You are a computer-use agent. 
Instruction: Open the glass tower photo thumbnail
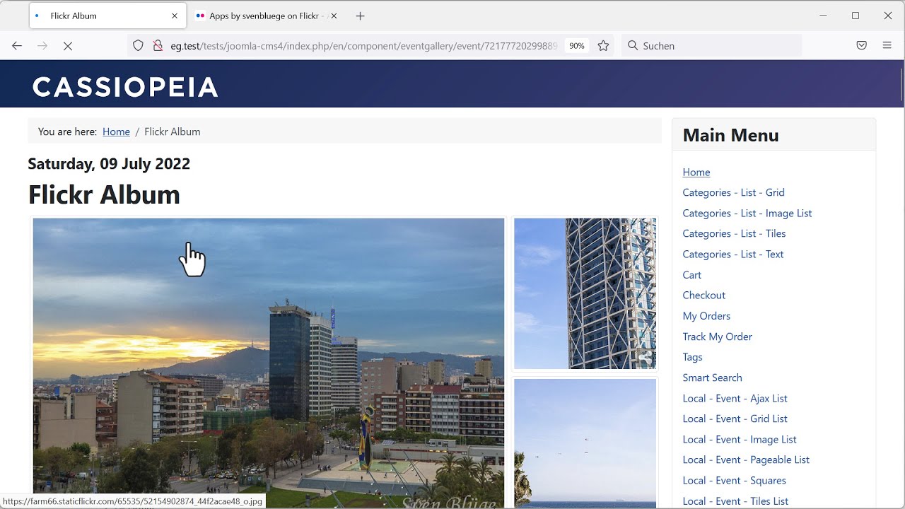pyautogui.click(x=585, y=293)
